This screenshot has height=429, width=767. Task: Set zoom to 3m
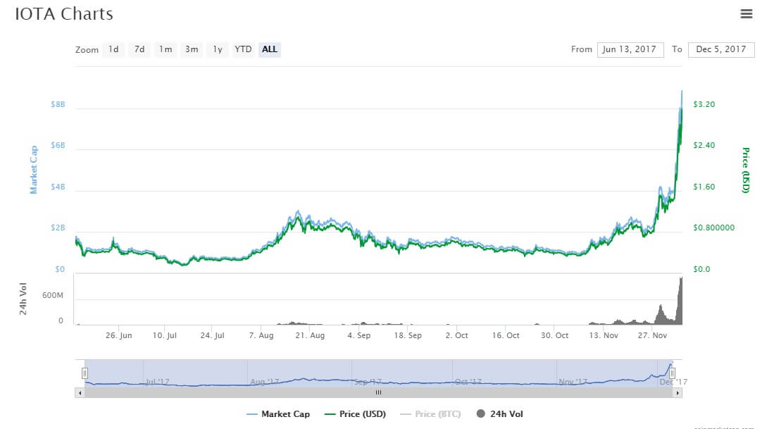(x=192, y=49)
